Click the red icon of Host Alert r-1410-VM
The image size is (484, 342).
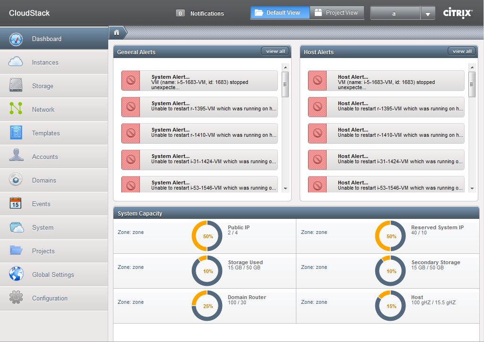point(317,133)
